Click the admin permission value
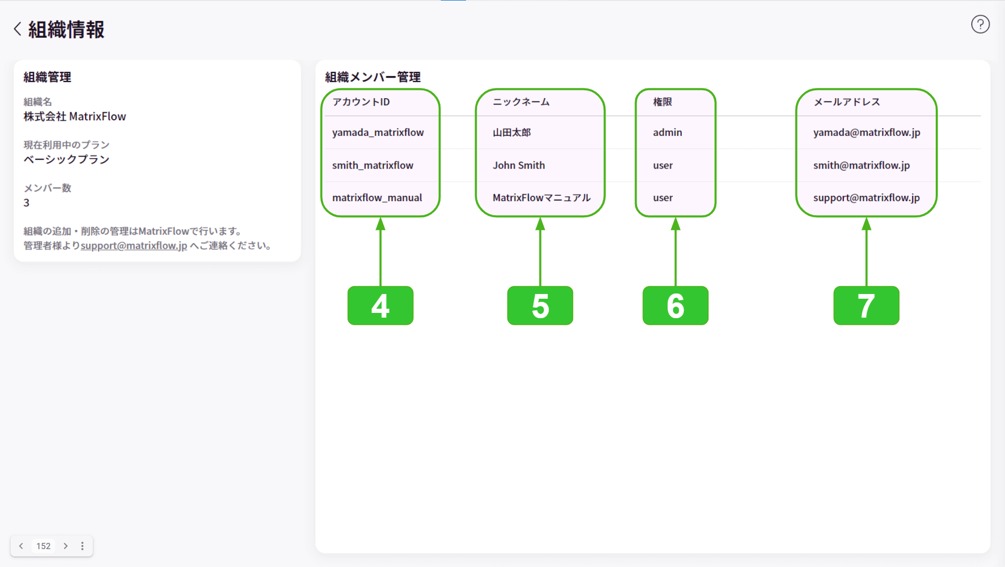Viewport: 1005px width, 567px height. [668, 132]
